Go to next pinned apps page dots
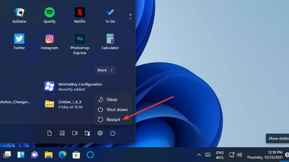The width and height of the screenshot is (289, 162). pos(130,16)
